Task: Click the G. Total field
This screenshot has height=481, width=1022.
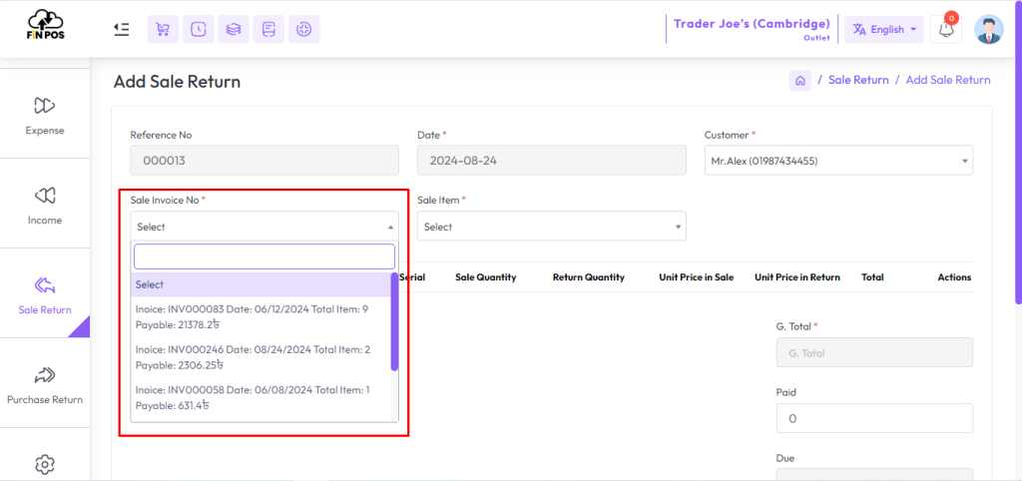Action: [874, 352]
